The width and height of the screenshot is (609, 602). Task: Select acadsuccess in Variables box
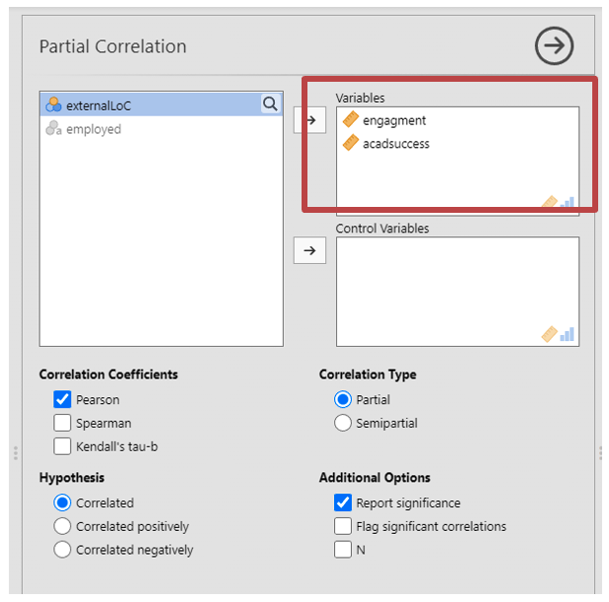pos(395,144)
